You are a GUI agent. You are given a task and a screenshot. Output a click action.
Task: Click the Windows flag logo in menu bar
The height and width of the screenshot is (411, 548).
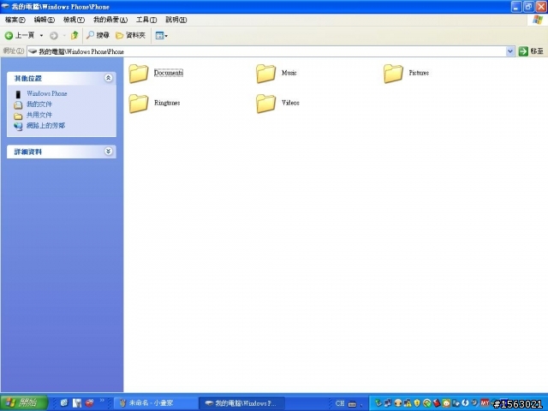point(538,20)
